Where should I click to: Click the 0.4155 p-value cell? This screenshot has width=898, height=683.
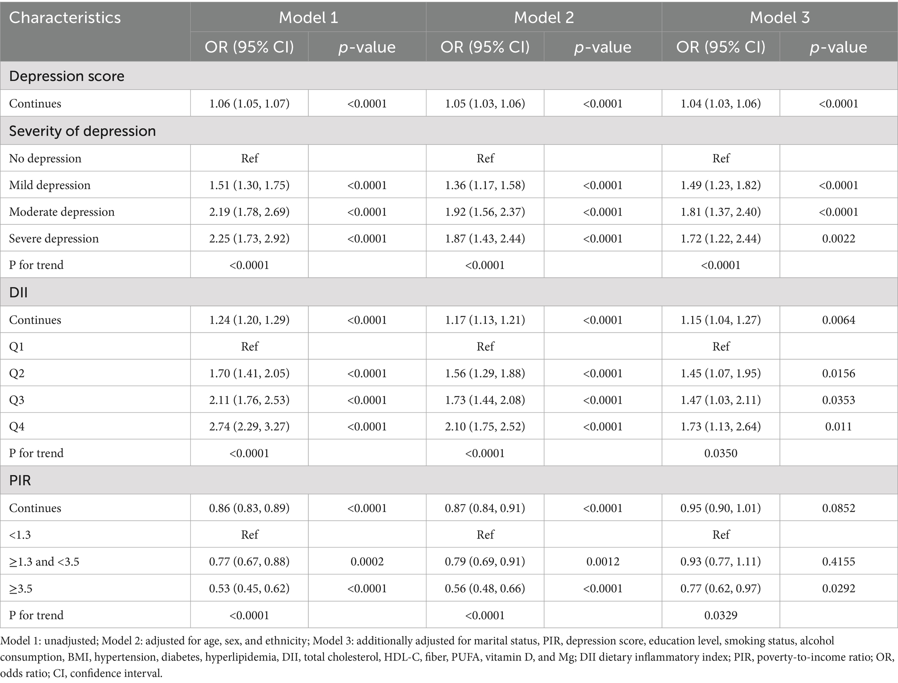839,562
